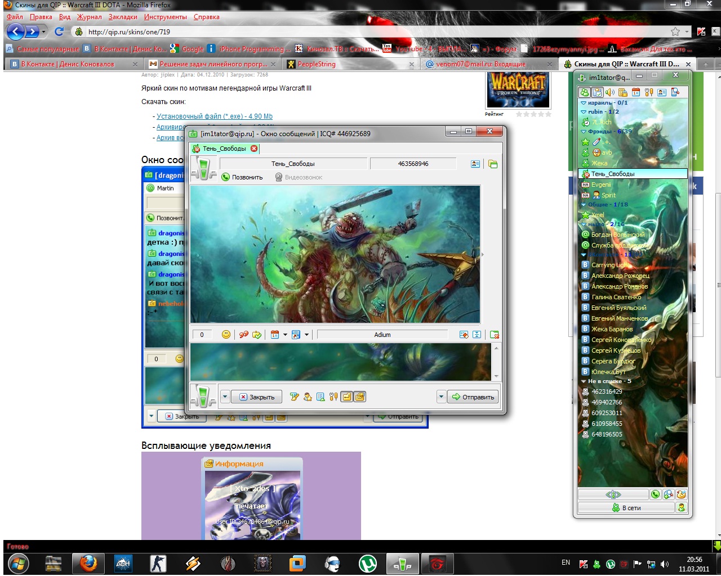Collapse the Не в списке group
Screen dimensions: 721x576
[x=584, y=381]
